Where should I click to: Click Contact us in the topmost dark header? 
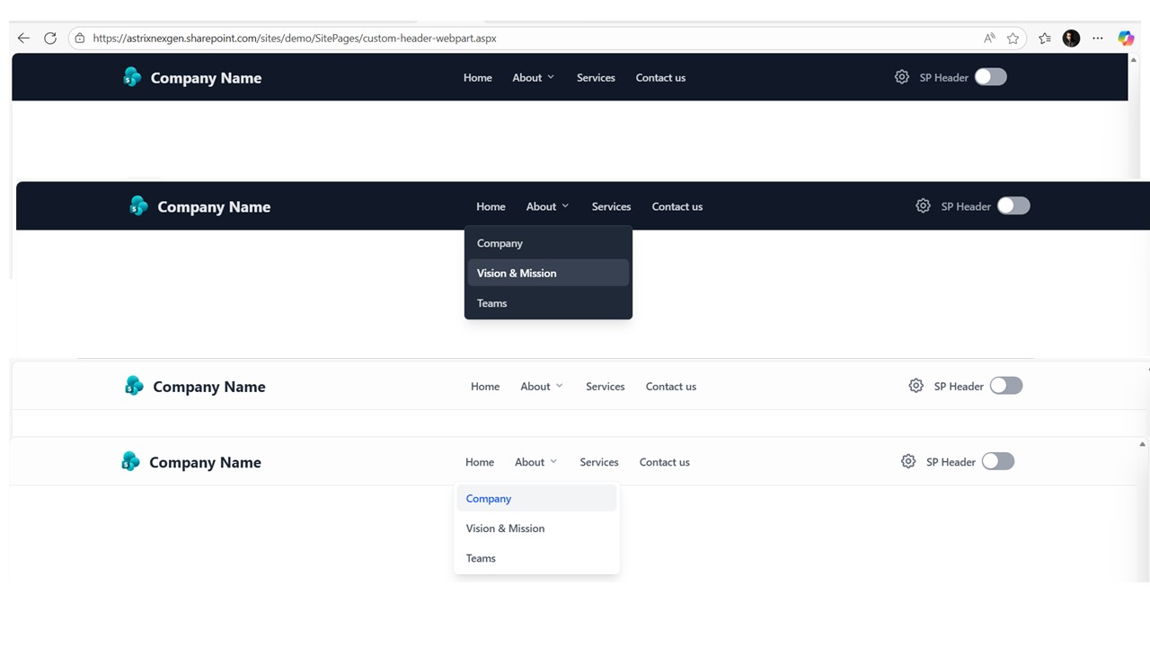point(660,78)
